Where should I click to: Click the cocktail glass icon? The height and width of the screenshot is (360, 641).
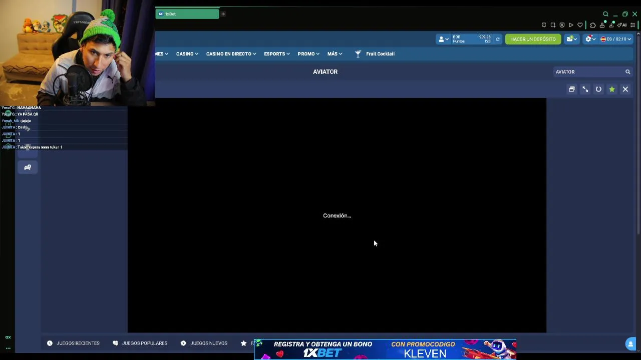point(358,54)
